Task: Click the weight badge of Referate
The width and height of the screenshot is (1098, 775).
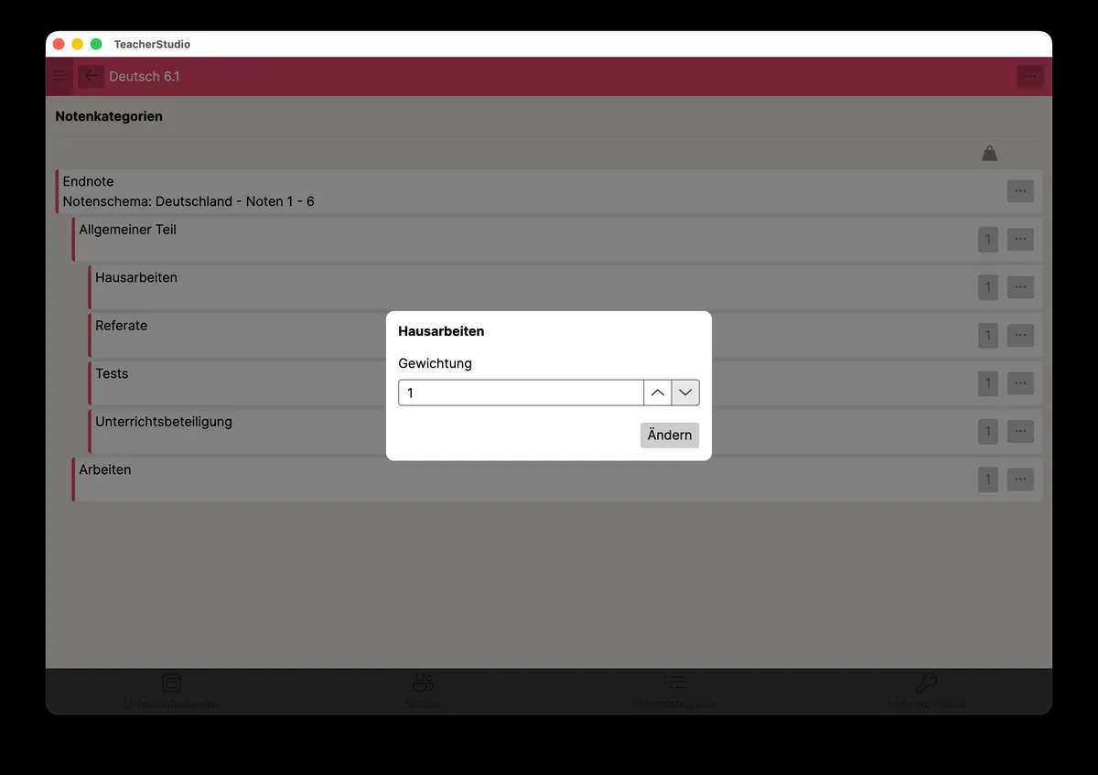Action: coord(987,335)
